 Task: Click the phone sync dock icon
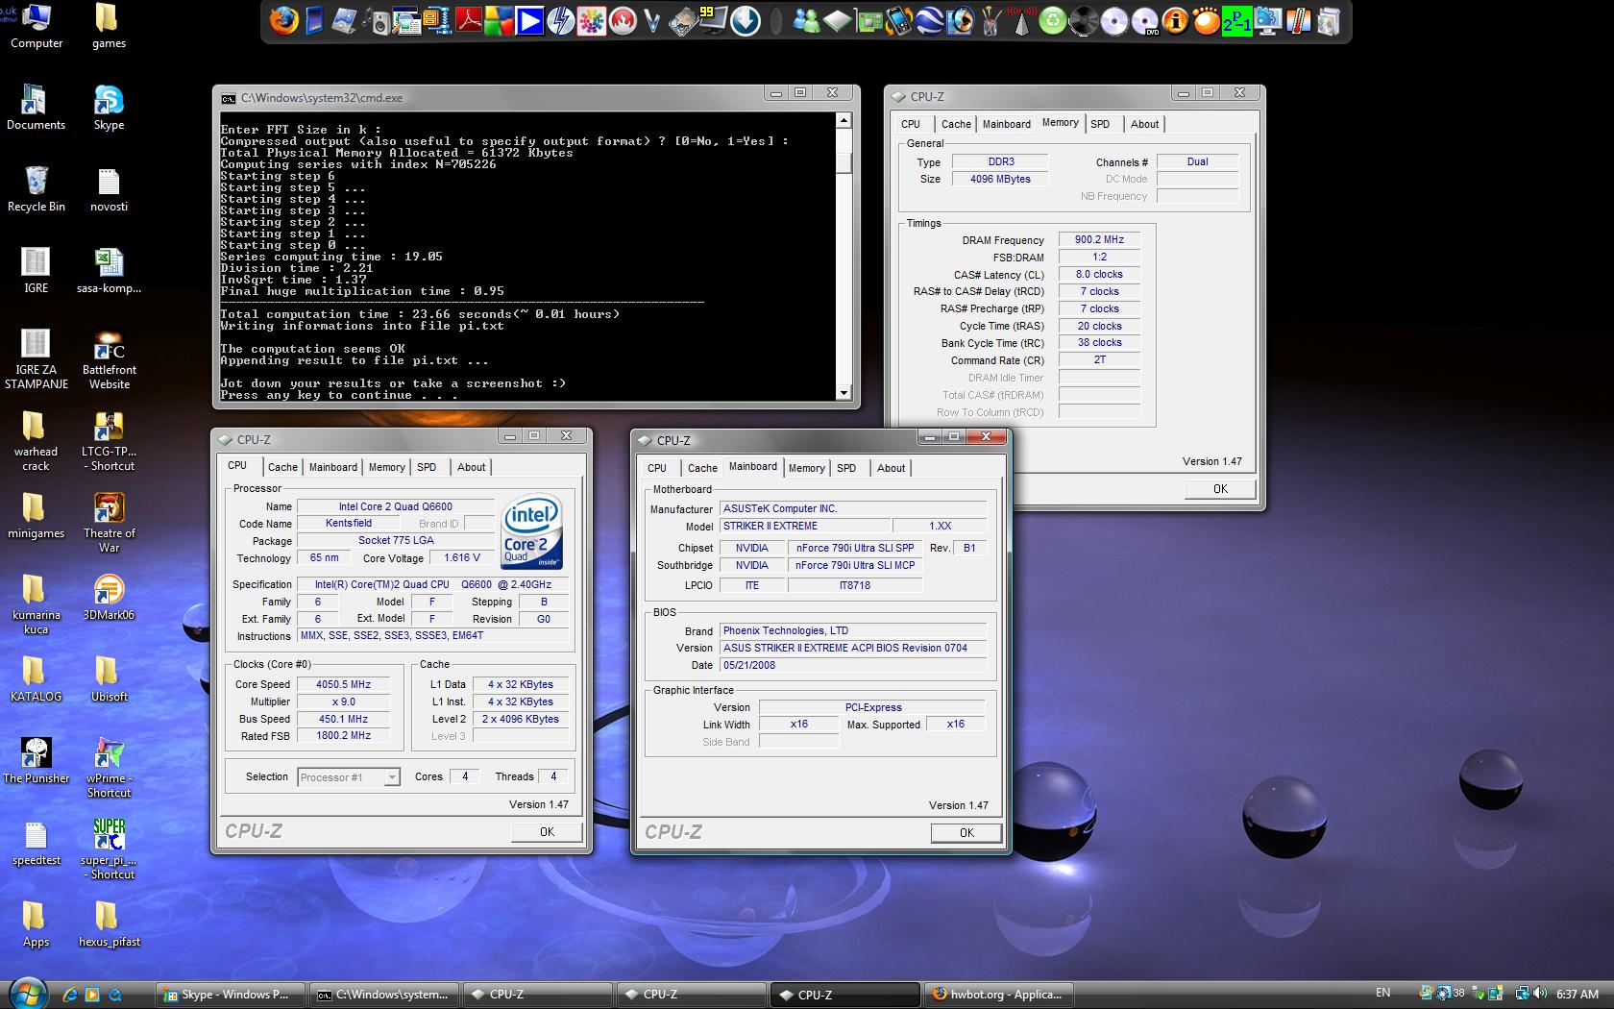coord(898,21)
